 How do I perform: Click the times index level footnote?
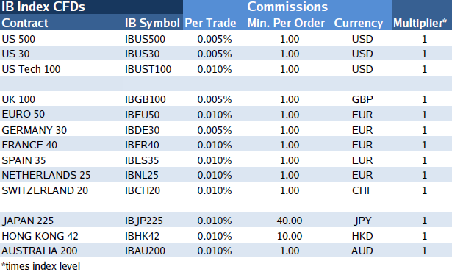[40, 266]
